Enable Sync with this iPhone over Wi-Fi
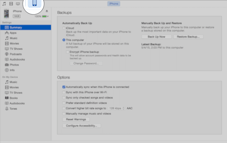Screen dimensions: 227x143 64,92
